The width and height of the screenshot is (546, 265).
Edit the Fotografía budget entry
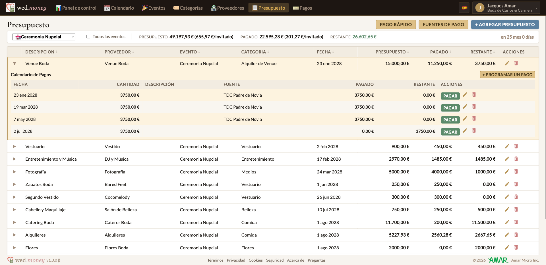(507, 171)
